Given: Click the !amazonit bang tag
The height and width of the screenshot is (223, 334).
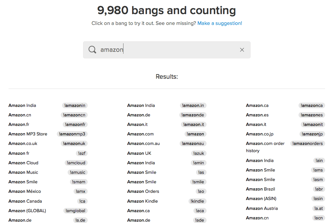Looking at the screenshot, I should coord(313,125).
